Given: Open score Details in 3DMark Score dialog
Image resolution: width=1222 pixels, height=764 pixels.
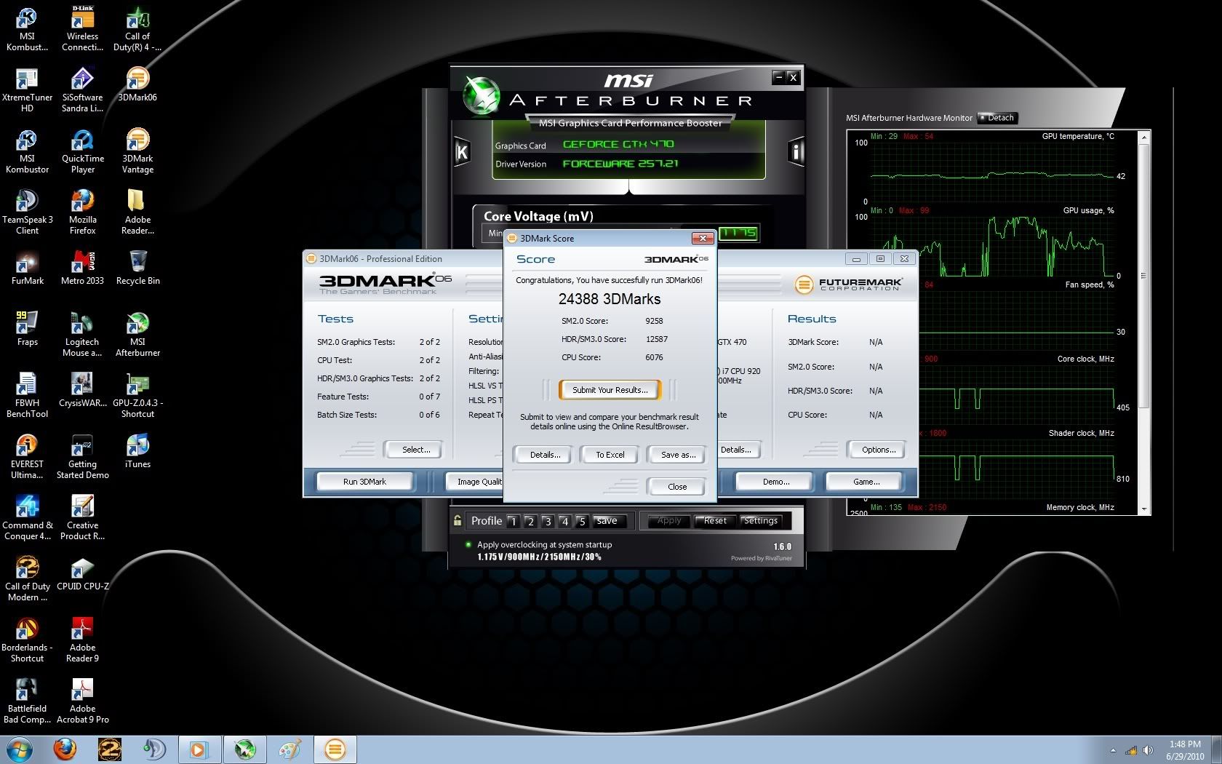Looking at the screenshot, I should click(545, 455).
